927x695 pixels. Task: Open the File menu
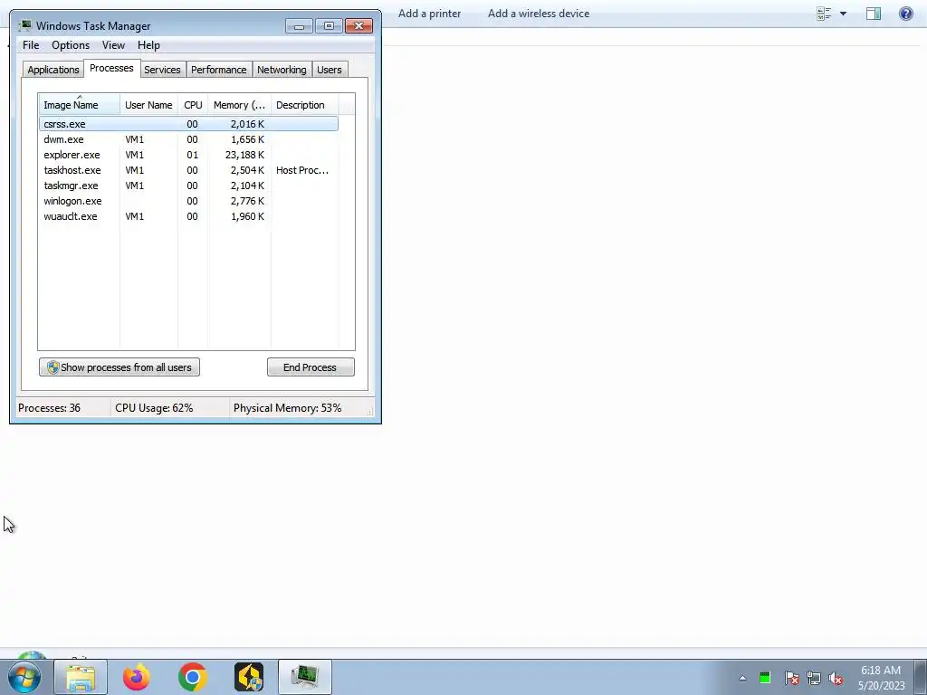click(31, 45)
